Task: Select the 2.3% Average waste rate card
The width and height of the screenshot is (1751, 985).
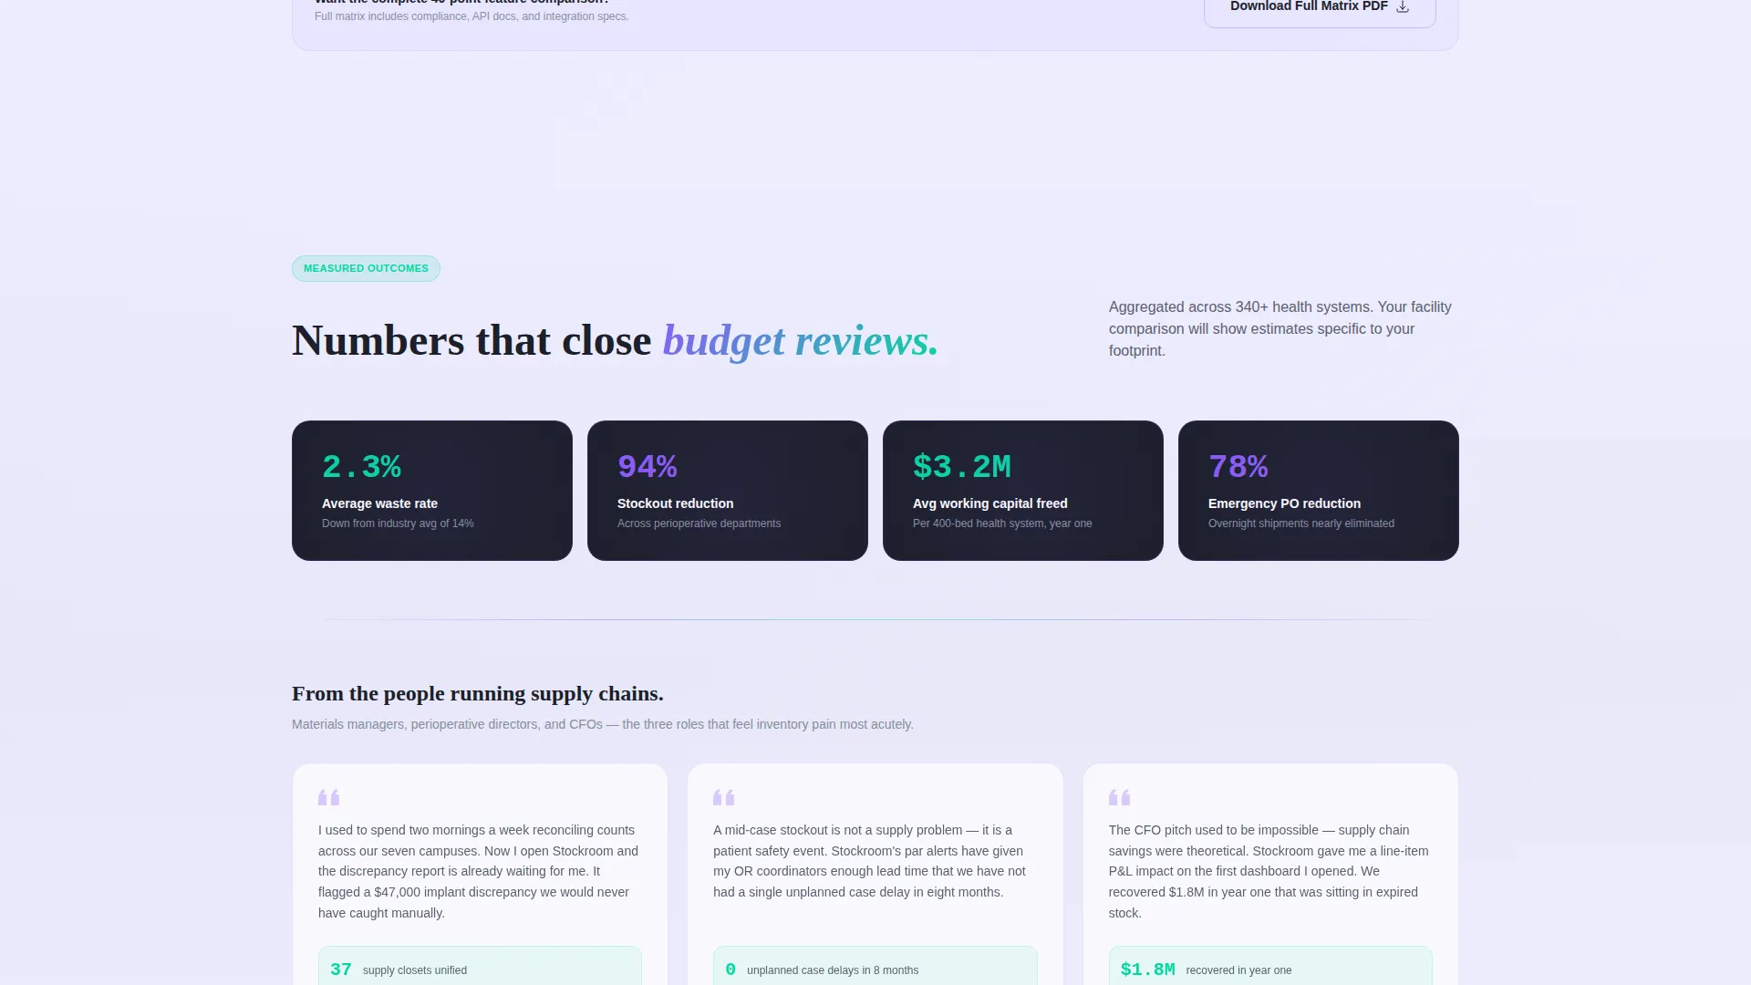Action: point(432,491)
